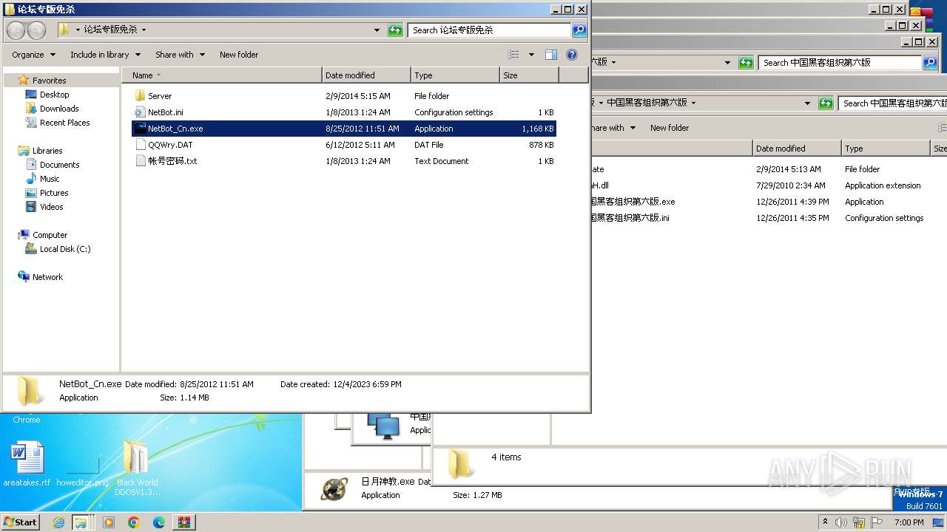Viewport: 947px width, 532px height.
Task: Open the Organize dropdown menu
Action: click(x=33, y=55)
